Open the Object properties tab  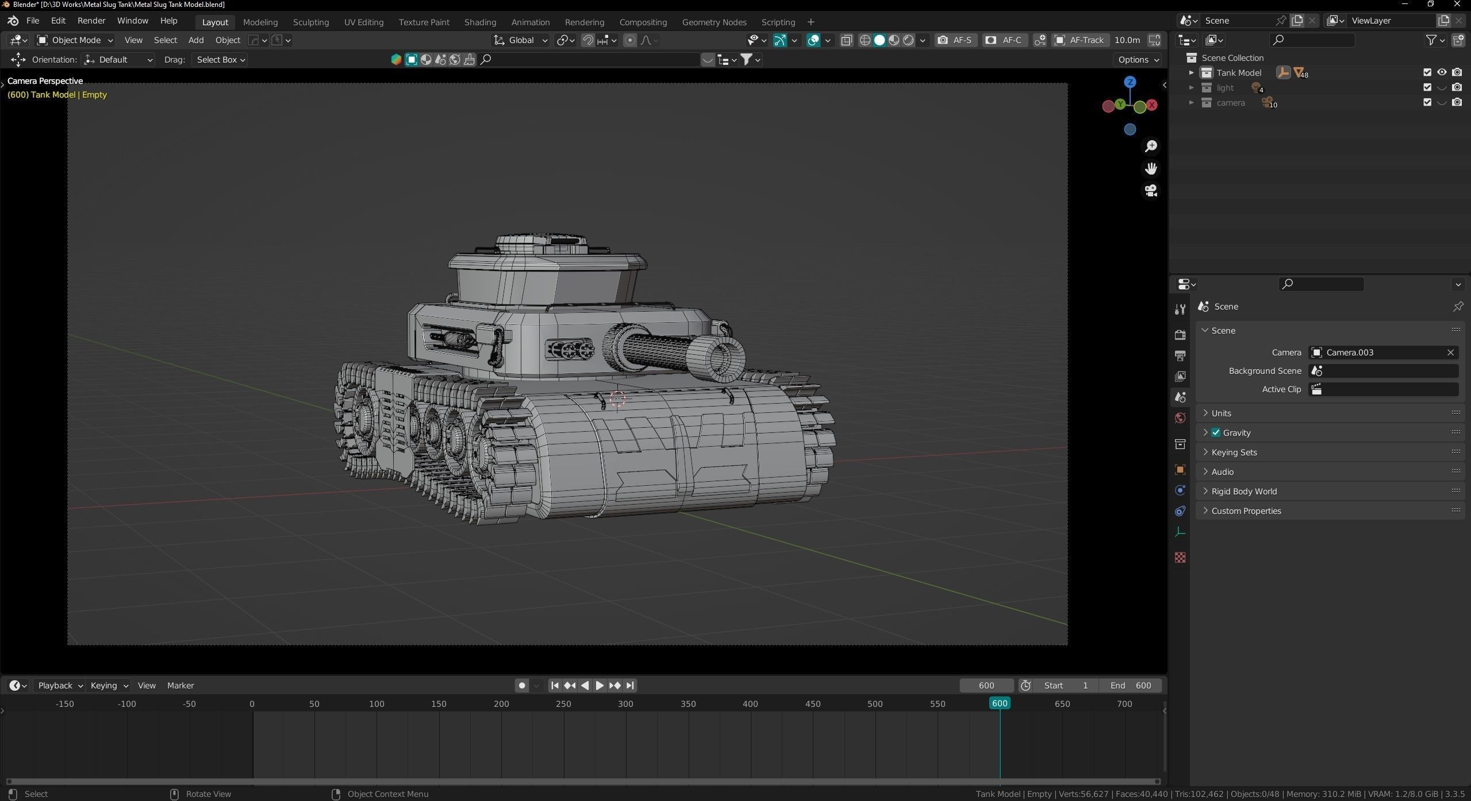tap(1180, 470)
